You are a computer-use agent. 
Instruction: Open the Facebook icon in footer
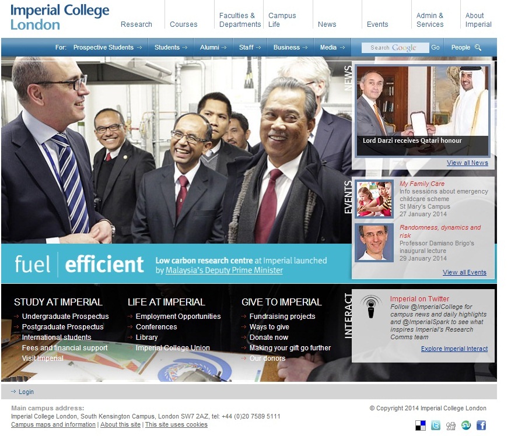pos(481,426)
